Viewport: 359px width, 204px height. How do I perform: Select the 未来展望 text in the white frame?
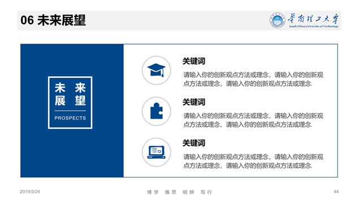[x=70, y=94]
